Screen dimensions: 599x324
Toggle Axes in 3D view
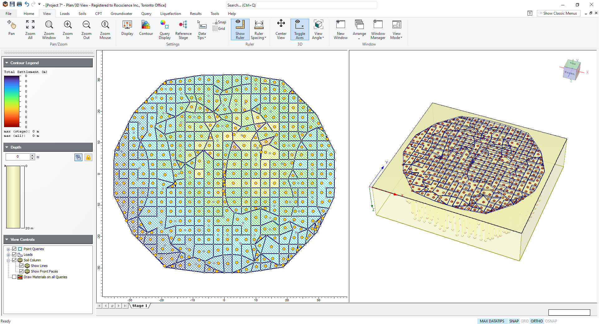[299, 30]
